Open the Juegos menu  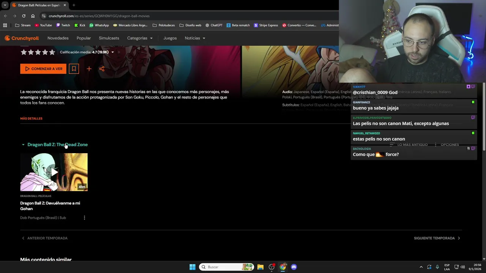pos(170,38)
